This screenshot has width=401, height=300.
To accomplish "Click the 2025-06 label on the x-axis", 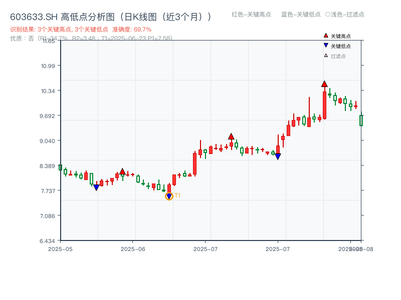I will [132, 247].
